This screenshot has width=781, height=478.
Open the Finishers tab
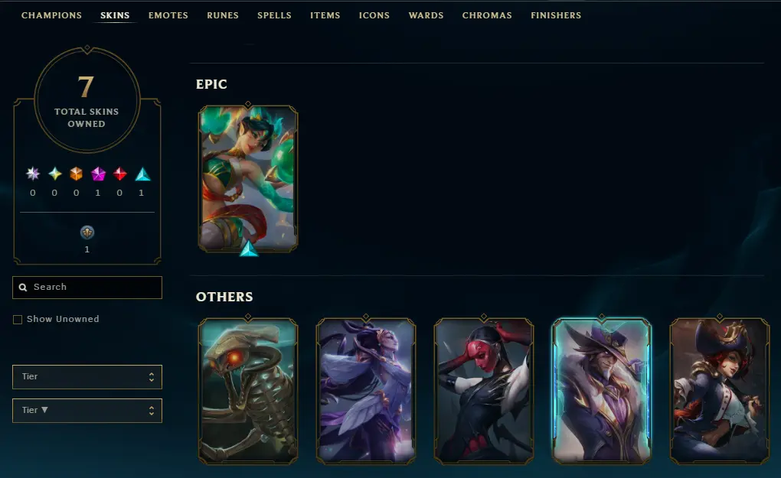pos(556,15)
